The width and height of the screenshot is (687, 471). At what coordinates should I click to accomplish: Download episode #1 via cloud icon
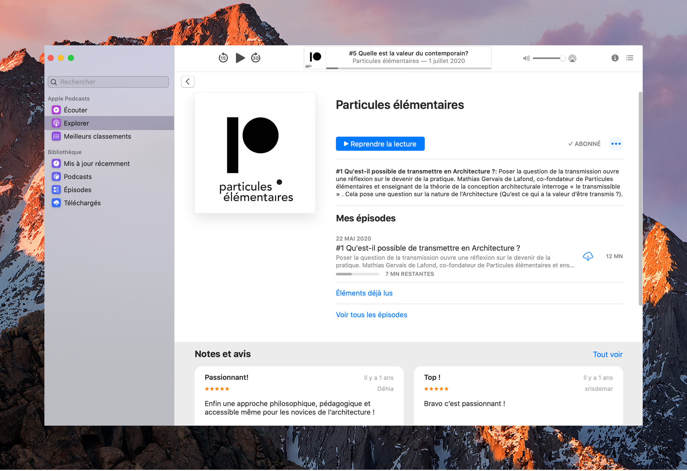[588, 256]
